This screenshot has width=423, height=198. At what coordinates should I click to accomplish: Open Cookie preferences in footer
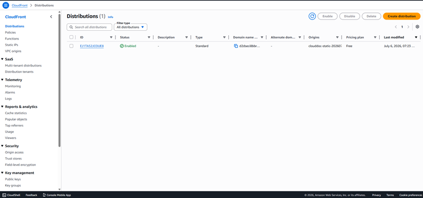(x=411, y=195)
